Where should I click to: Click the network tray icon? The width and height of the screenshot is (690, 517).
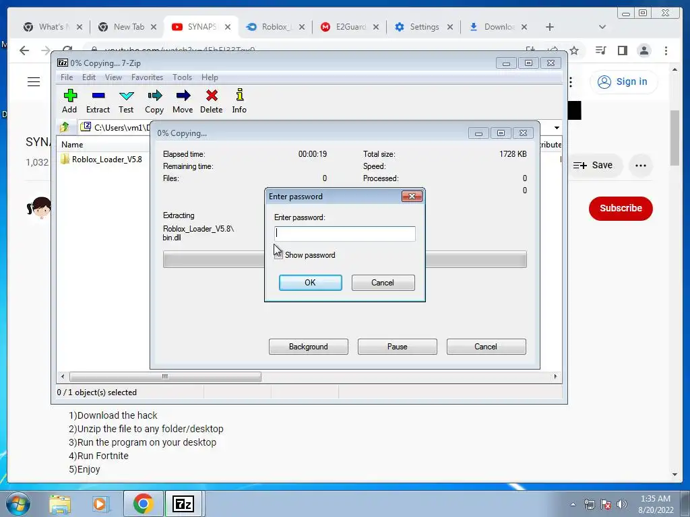tap(589, 504)
